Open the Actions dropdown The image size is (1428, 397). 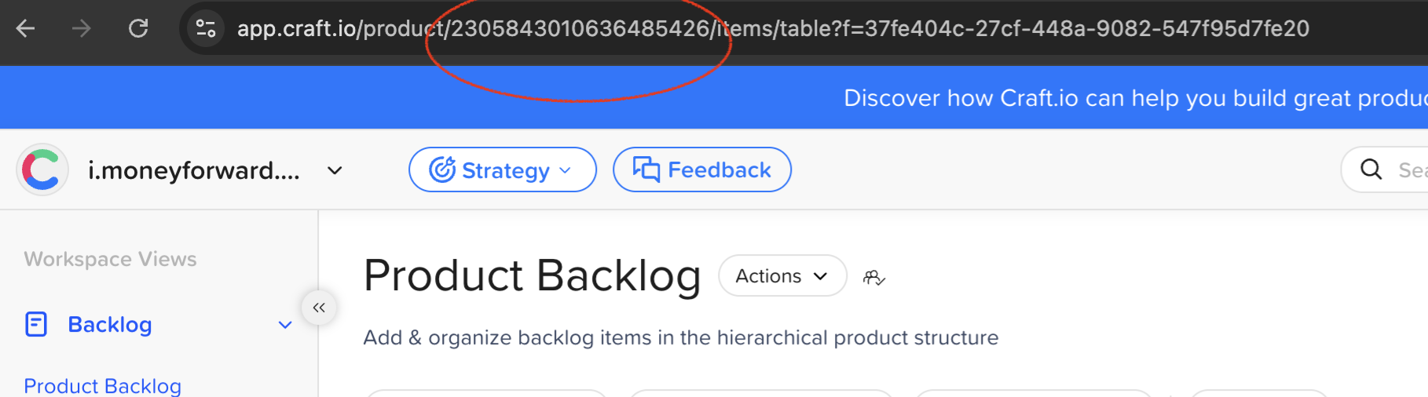(782, 276)
